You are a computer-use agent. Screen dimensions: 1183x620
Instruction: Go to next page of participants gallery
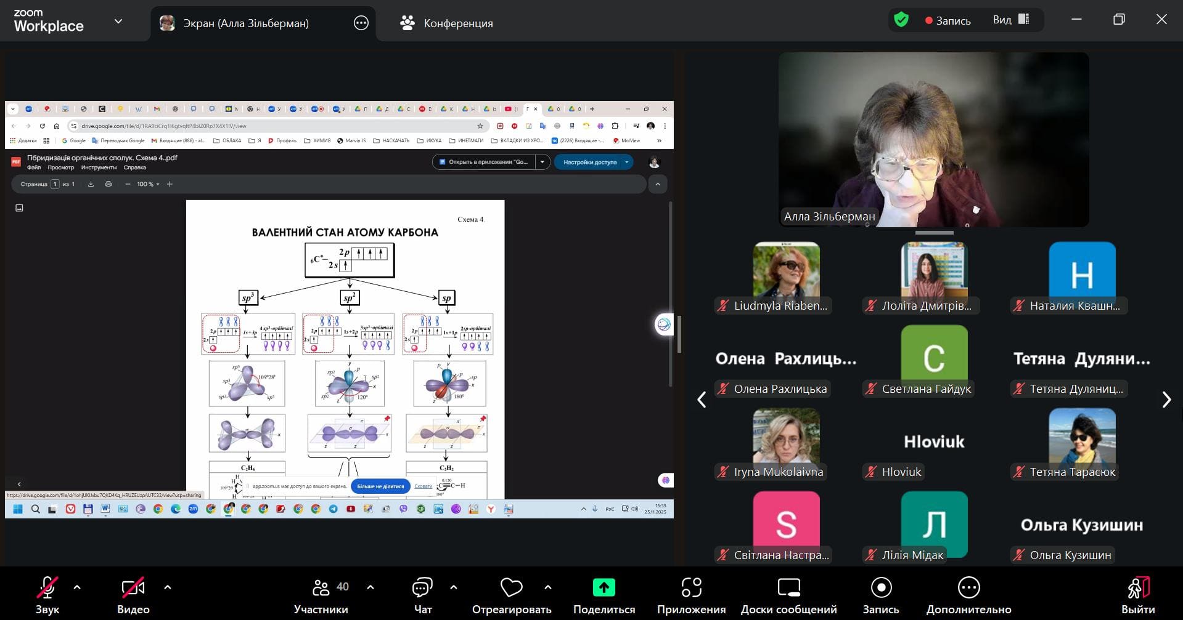[x=1166, y=400]
